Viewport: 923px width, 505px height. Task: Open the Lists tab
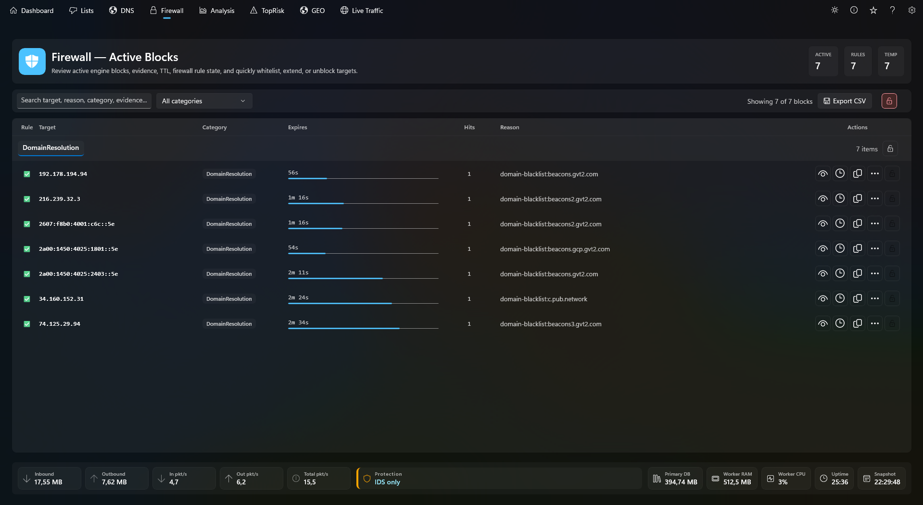pyautogui.click(x=81, y=11)
